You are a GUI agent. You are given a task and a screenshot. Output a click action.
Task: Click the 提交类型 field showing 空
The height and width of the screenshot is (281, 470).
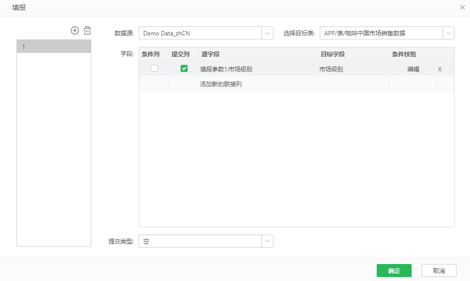point(200,241)
